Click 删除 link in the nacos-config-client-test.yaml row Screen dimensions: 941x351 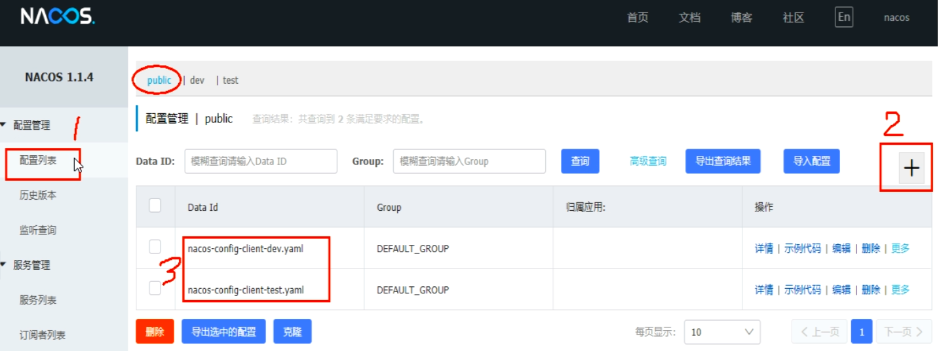pos(871,289)
